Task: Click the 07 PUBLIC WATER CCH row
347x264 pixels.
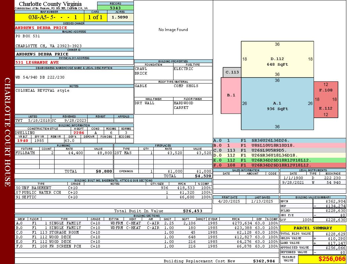Action: (113, 192)
